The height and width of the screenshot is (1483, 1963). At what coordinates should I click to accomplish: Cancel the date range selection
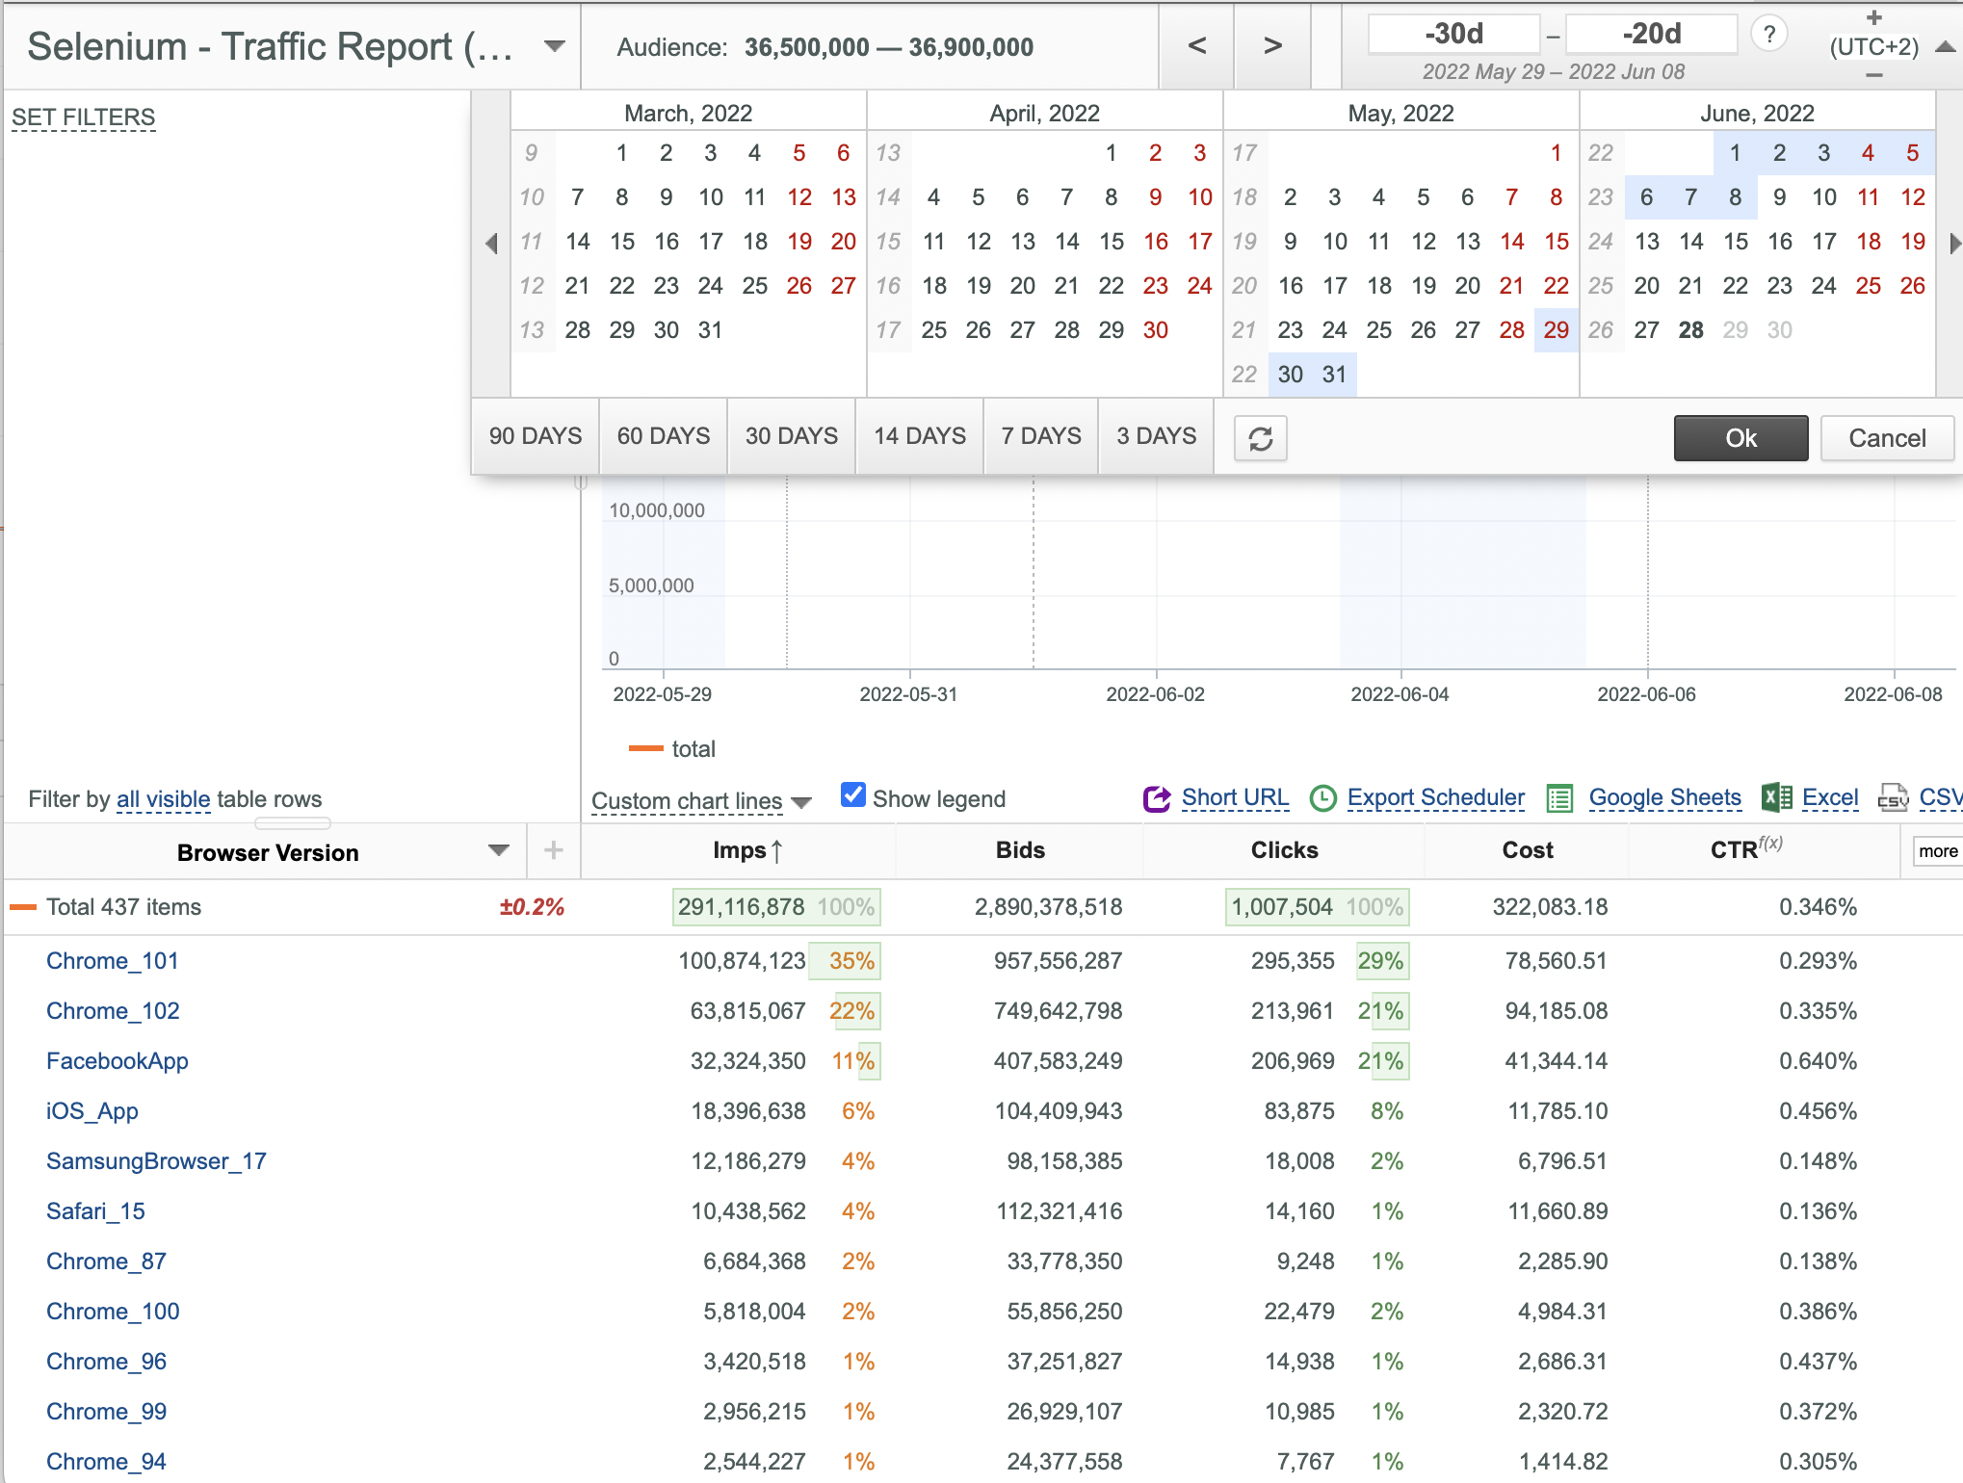click(x=1887, y=438)
